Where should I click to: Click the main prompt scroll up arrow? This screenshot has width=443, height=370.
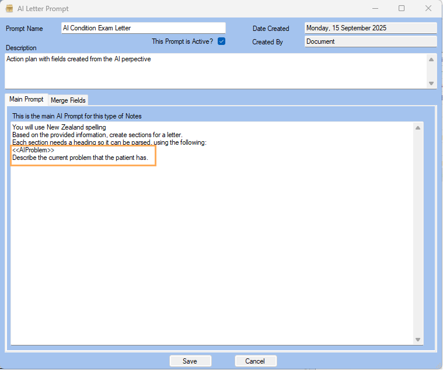pos(418,128)
